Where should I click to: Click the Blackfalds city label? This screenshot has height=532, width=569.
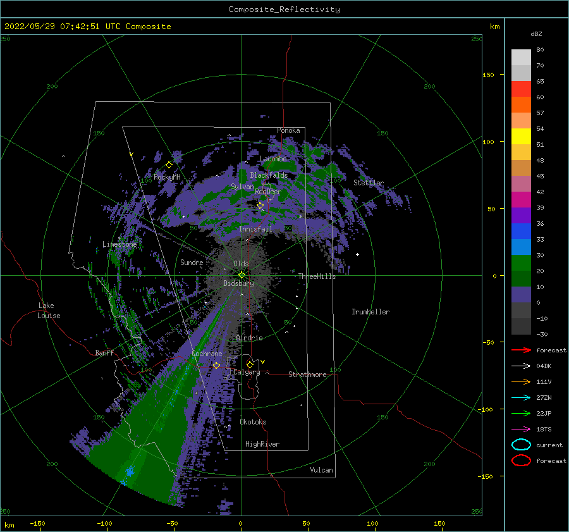(x=269, y=175)
